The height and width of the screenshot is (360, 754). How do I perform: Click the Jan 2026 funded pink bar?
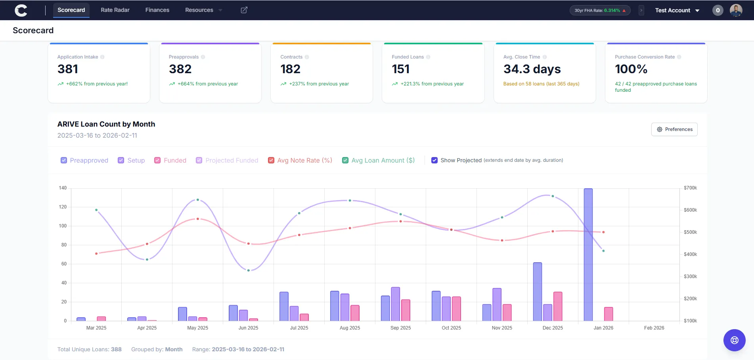pos(609,314)
